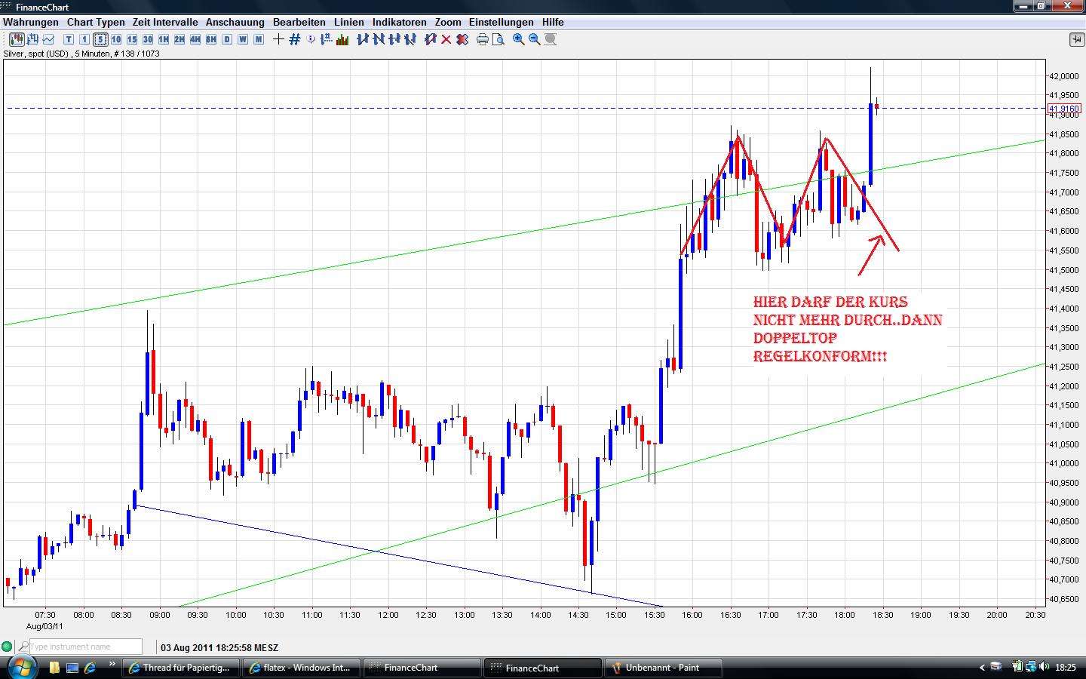Click the Silver spot chart title text

tap(81, 54)
